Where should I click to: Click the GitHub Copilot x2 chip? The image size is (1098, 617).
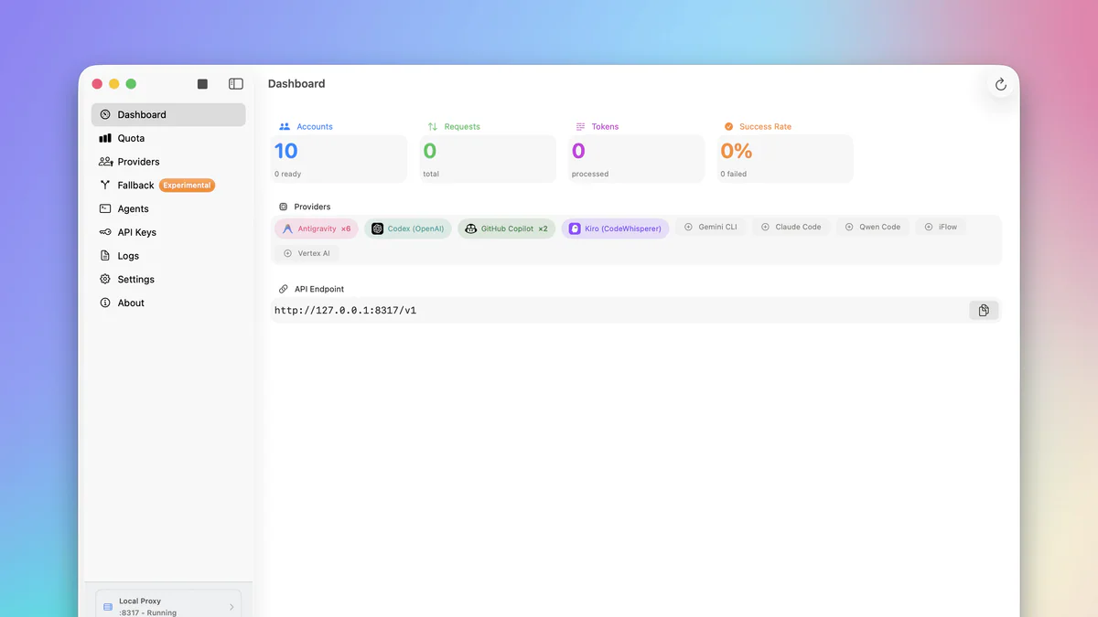pos(506,229)
